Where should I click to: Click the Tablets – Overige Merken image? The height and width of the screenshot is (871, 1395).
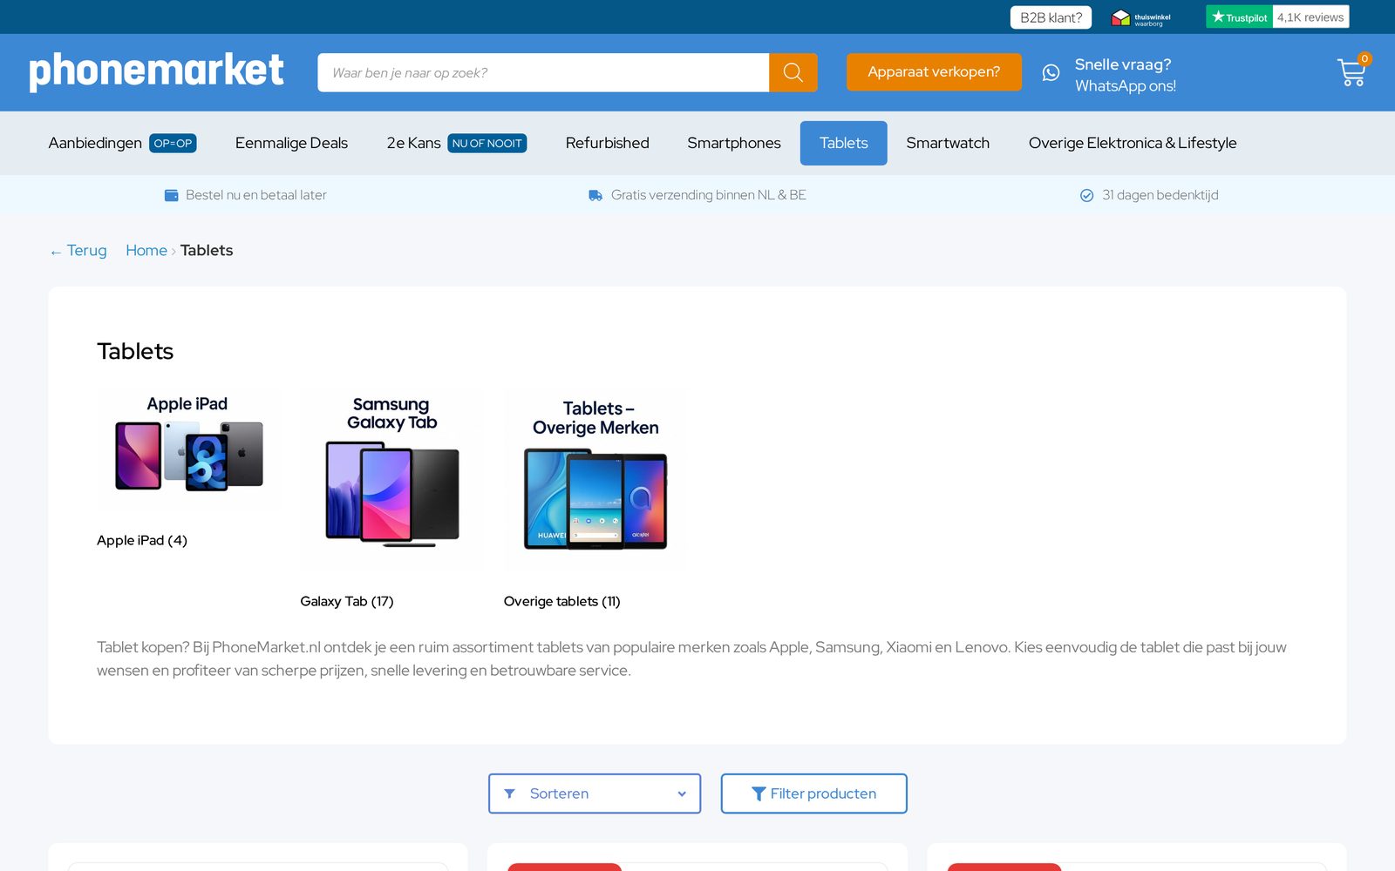pos(595,479)
